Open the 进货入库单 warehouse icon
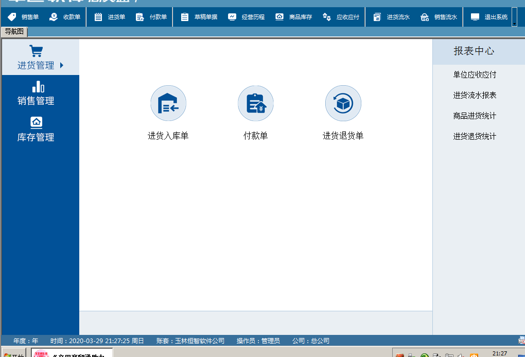This screenshot has width=525, height=357. 168,104
